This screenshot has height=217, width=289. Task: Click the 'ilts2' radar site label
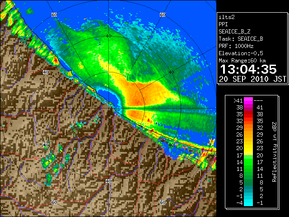(x=227, y=17)
